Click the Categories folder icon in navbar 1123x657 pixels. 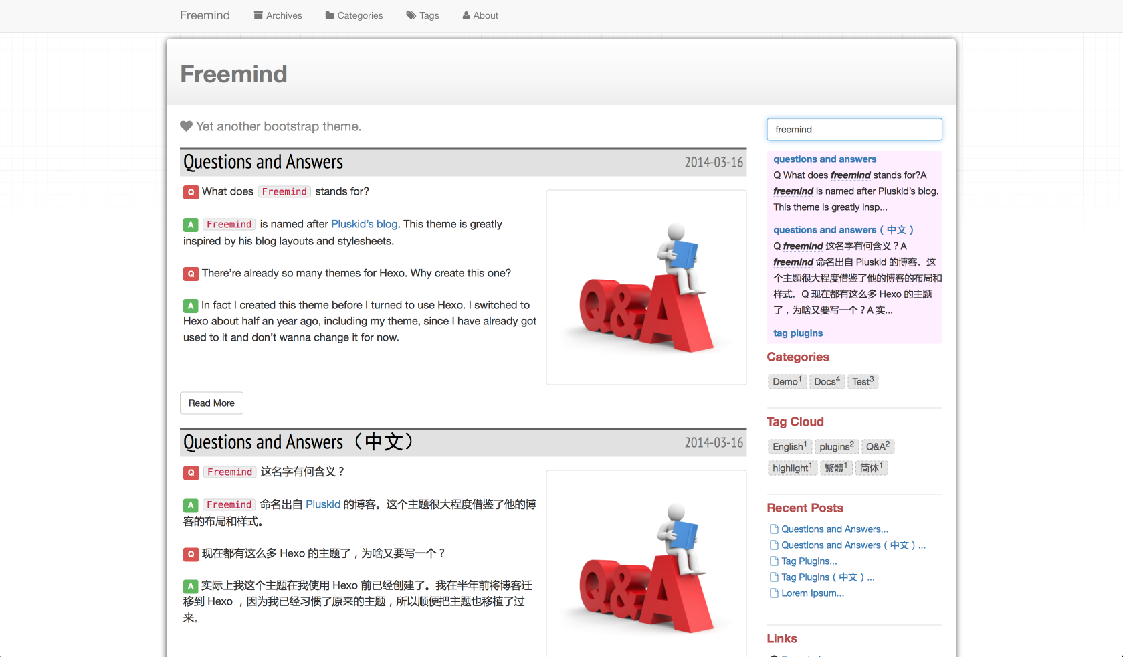(330, 15)
